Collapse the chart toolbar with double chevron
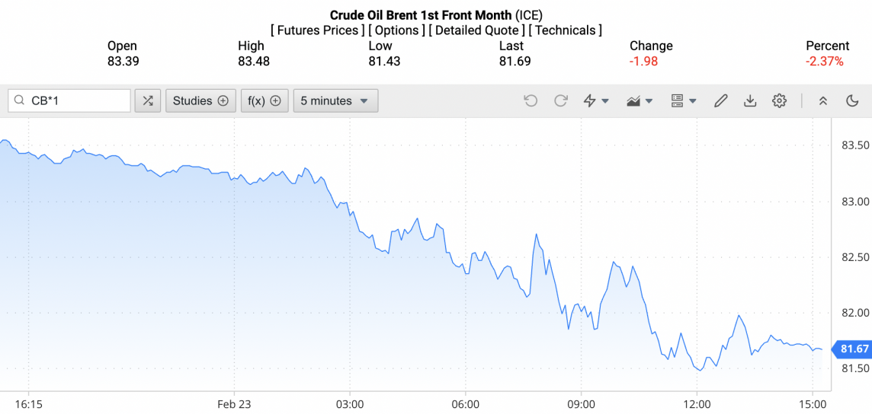The image size is (872, 414). point(823,100)
